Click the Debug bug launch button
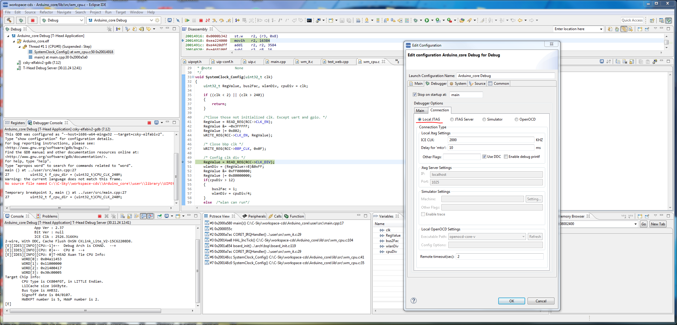 point(21,20)
